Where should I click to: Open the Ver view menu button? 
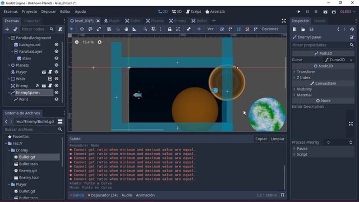point(210,29)
